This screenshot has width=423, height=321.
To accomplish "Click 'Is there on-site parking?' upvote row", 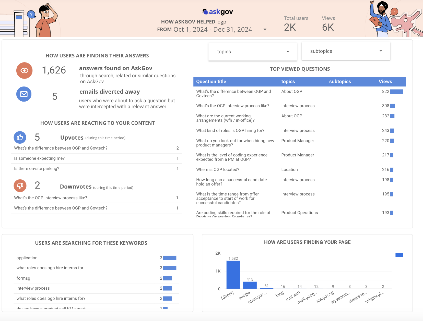I will [x=37, y=169].
